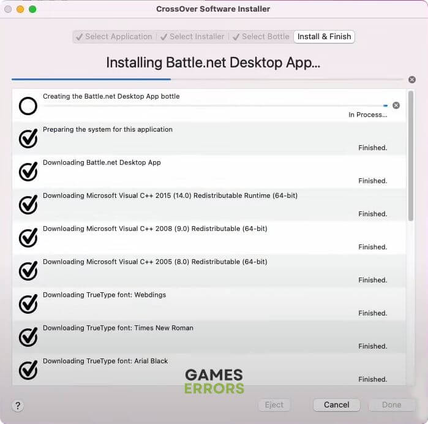Image resolution: width=428 pixels, height=424 pixels.
Task: Click the 'Installing Battle.net Desktop App...' heading
Action: 213,62
